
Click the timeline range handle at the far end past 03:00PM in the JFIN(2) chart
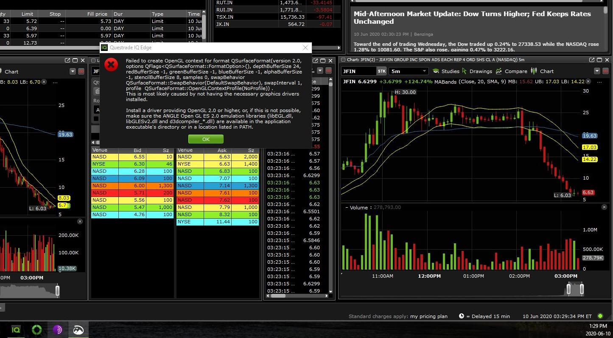pos(582,289)
